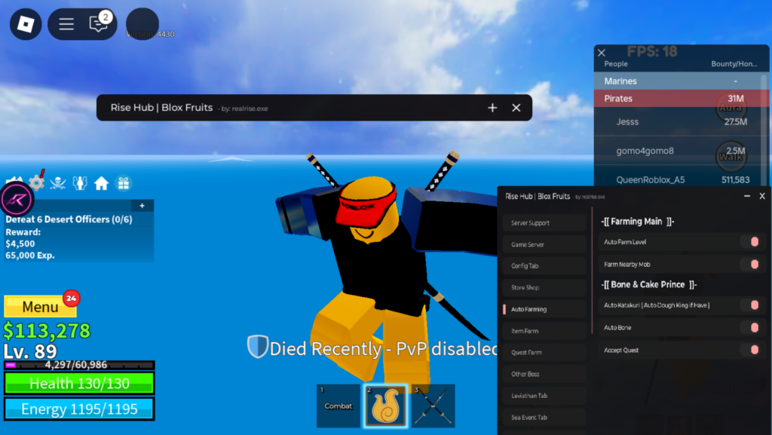Screen dimensions: 772x435
Task: Select the Combat hotbar slot
Action: (338, 406)
